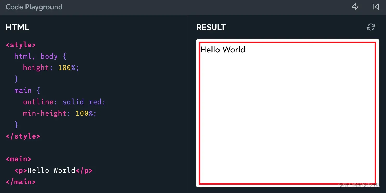Select the HTML panel header label
The width and height of the screenshot is (386, 193).
click(17, 27)
